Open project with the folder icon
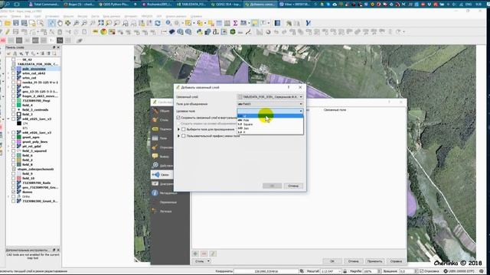490x275 pixels. coord(8,23)
